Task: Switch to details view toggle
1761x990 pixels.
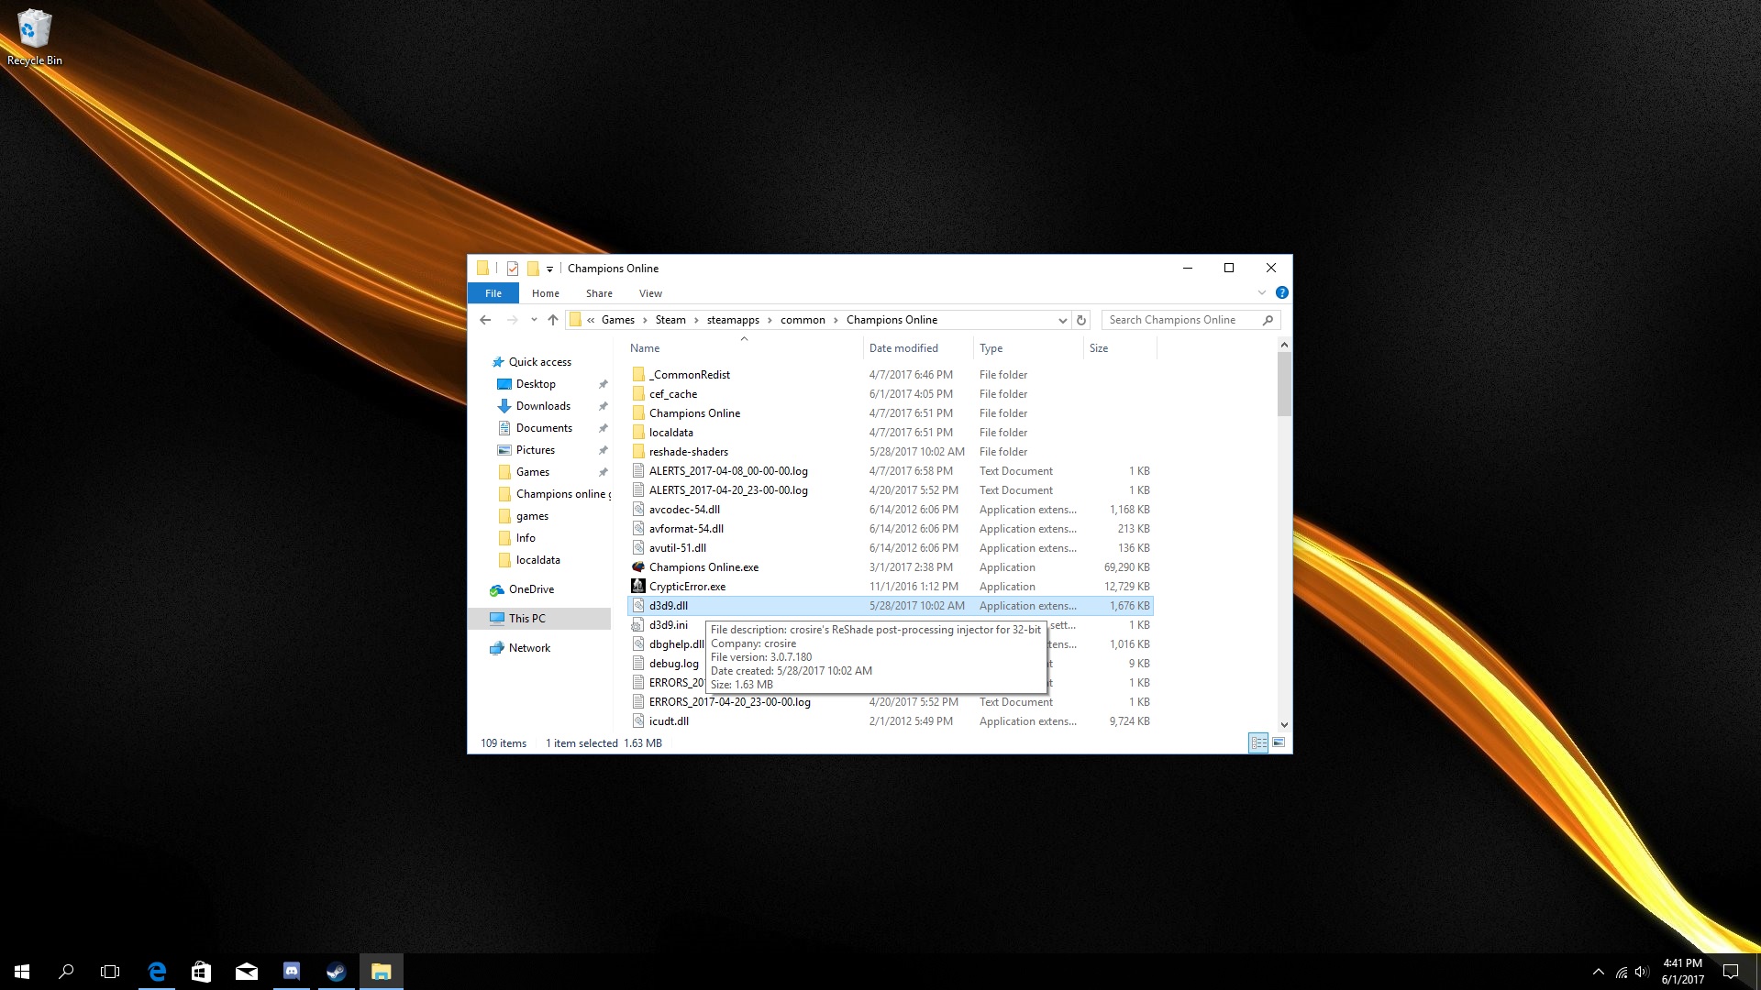Action: (1258, 742)
